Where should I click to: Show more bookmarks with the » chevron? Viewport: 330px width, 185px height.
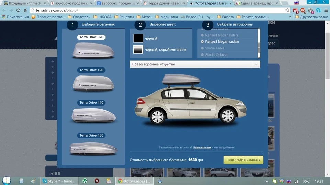(x=290, y=17)
